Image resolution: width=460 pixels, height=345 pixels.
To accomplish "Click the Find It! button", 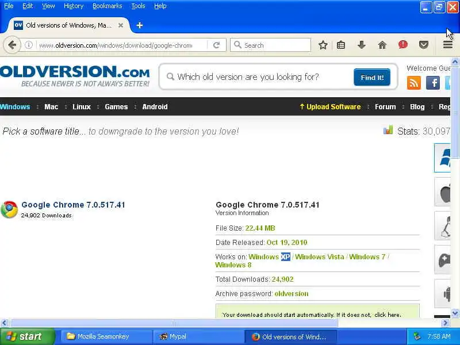I will [x=372, y=77].
